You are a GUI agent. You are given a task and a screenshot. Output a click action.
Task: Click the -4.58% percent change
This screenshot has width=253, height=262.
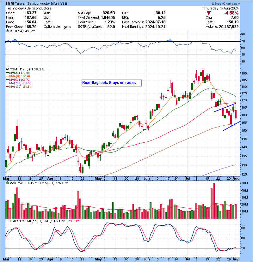[231, 13]
